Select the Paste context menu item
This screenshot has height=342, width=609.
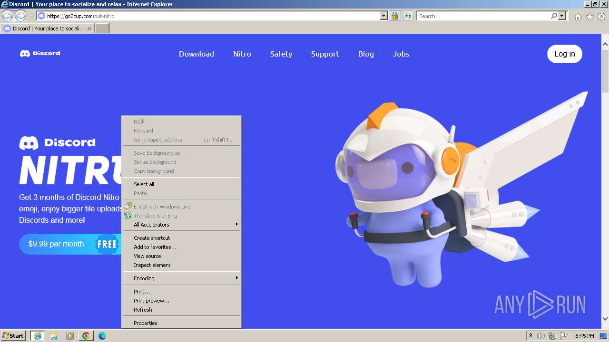pyautogui.click(x=182, y=193)
